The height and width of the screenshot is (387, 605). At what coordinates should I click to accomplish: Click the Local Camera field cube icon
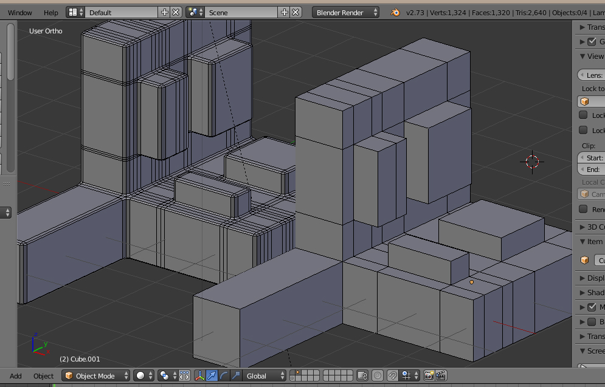(x=584, y=194)
